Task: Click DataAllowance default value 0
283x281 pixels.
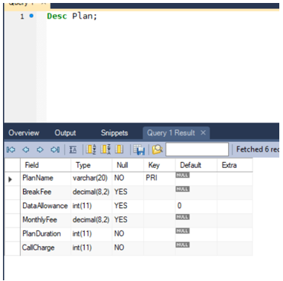Action: click(x=196, y=206)
